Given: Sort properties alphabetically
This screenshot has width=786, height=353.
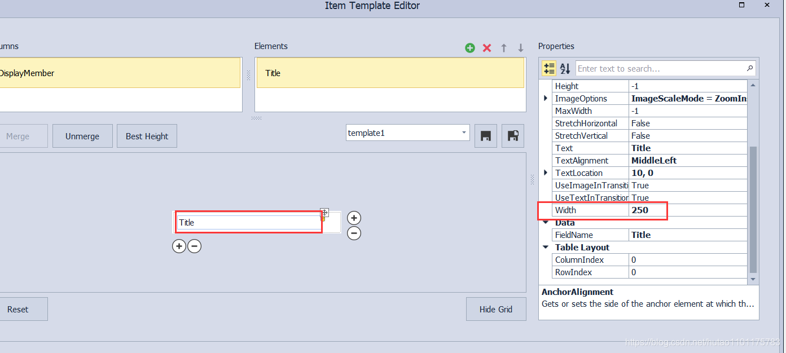Looking at the screenshot, I should (565, 68).
